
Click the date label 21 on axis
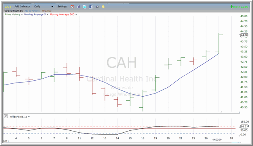181,138
